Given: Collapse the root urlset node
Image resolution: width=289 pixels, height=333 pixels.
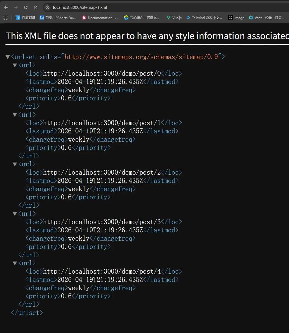Looking at the screenshot, I should [x=8, y=57].
